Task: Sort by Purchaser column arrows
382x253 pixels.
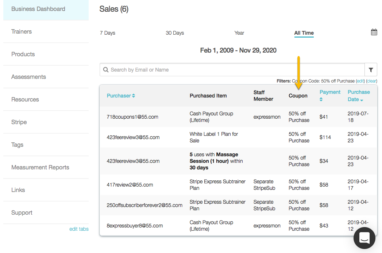Action: (x=134, y=96)
